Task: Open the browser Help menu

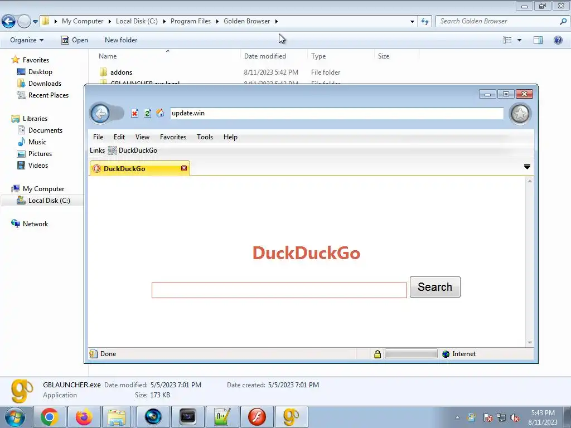Action: pyautogui.click(x=230, y=137)
